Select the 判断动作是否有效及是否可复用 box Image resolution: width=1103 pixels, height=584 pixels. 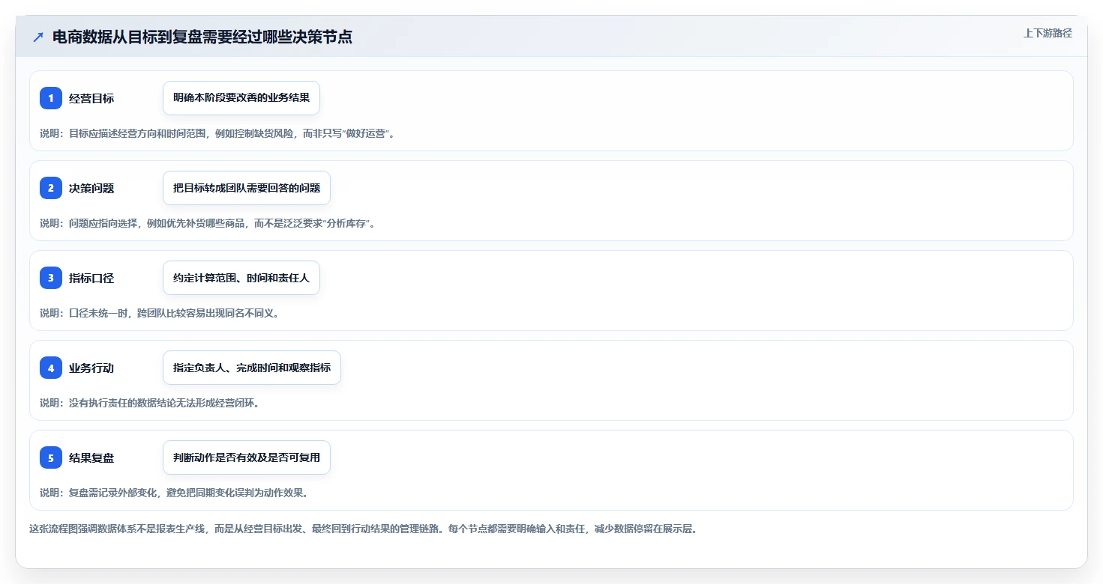coord(247,457)
